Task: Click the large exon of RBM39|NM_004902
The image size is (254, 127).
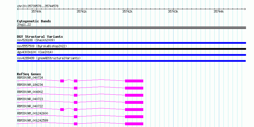Action: 134,95
